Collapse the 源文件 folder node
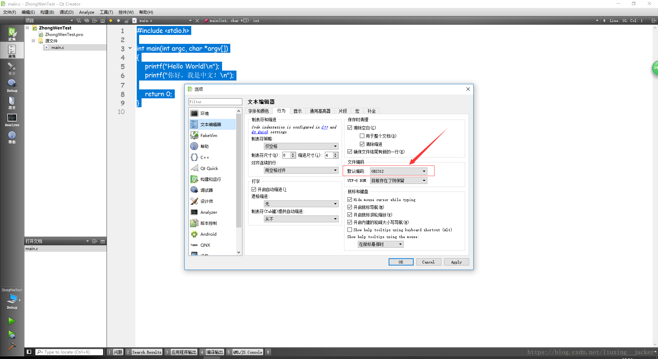This screenshot has width=658, height=359. 34,40
